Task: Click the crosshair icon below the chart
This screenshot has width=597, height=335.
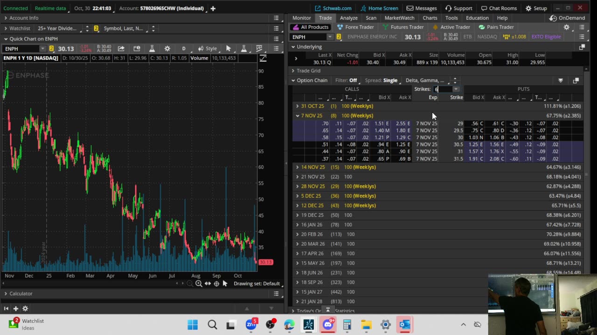Action: tap(216, 283)
